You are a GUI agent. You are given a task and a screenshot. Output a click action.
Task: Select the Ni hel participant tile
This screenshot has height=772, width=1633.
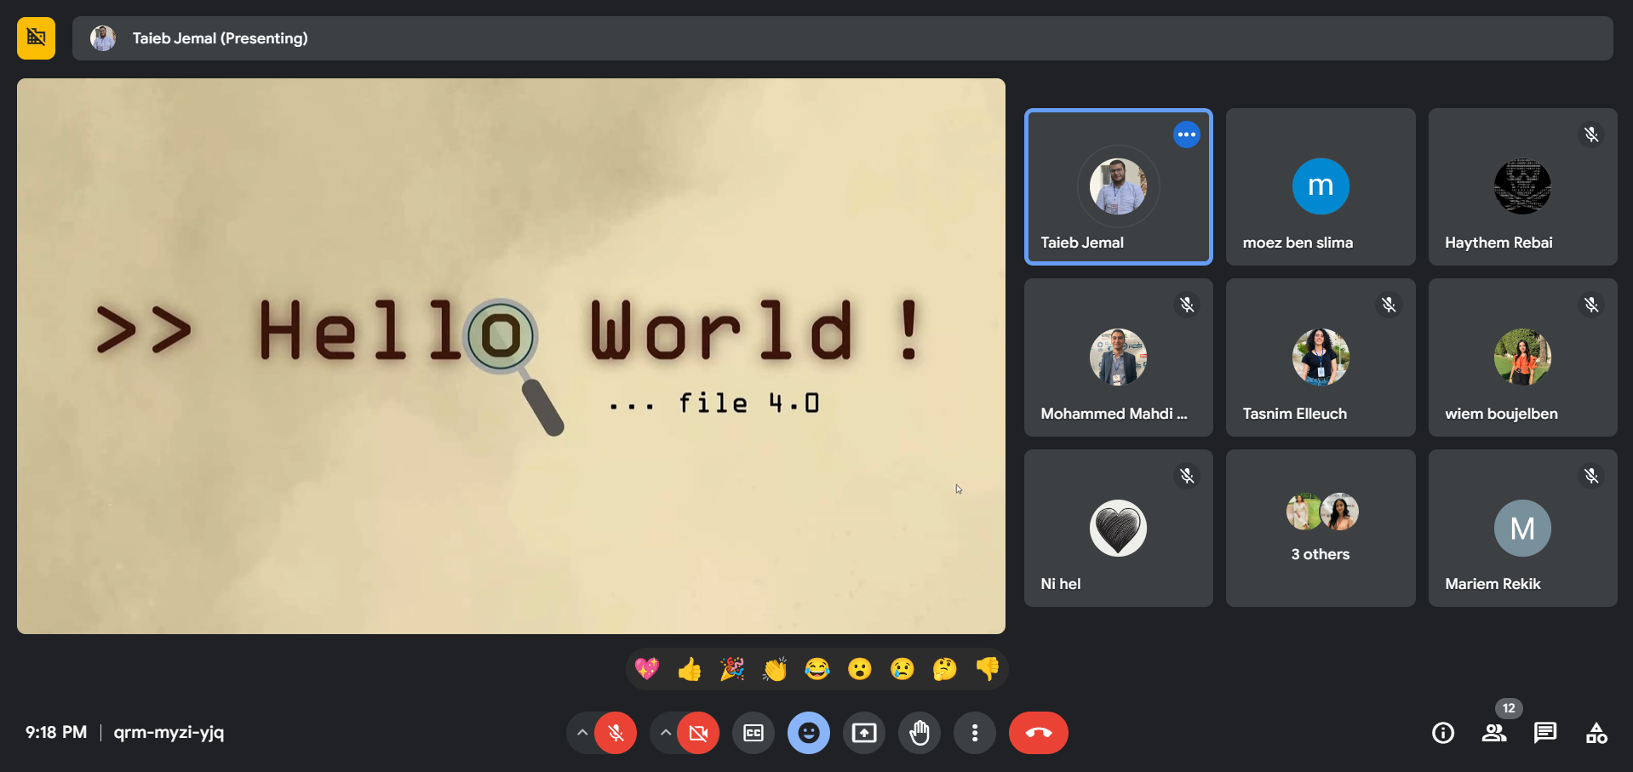click(1118, 528)
